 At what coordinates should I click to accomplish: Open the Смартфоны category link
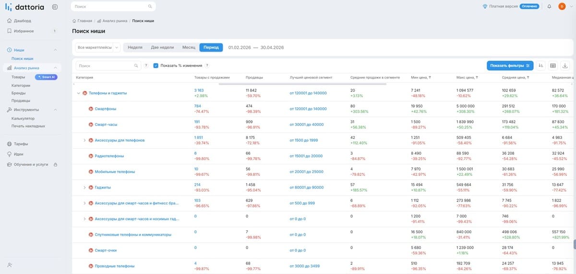click(x=105, y=109)
